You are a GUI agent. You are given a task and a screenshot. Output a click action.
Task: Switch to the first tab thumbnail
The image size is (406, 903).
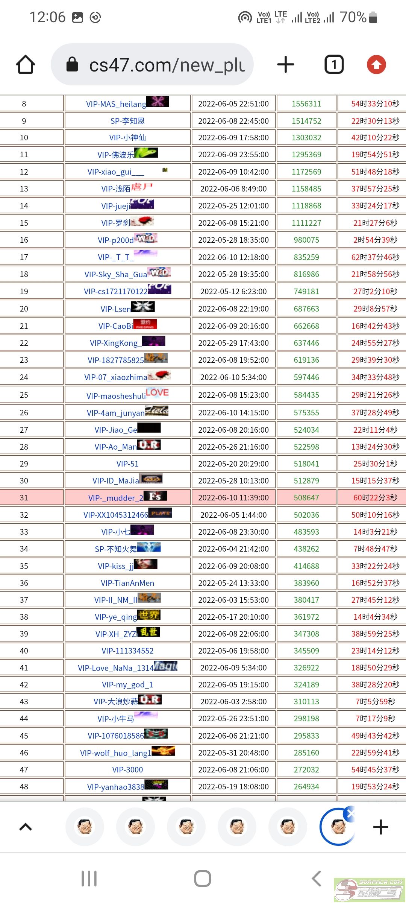(x=85, y=827)
